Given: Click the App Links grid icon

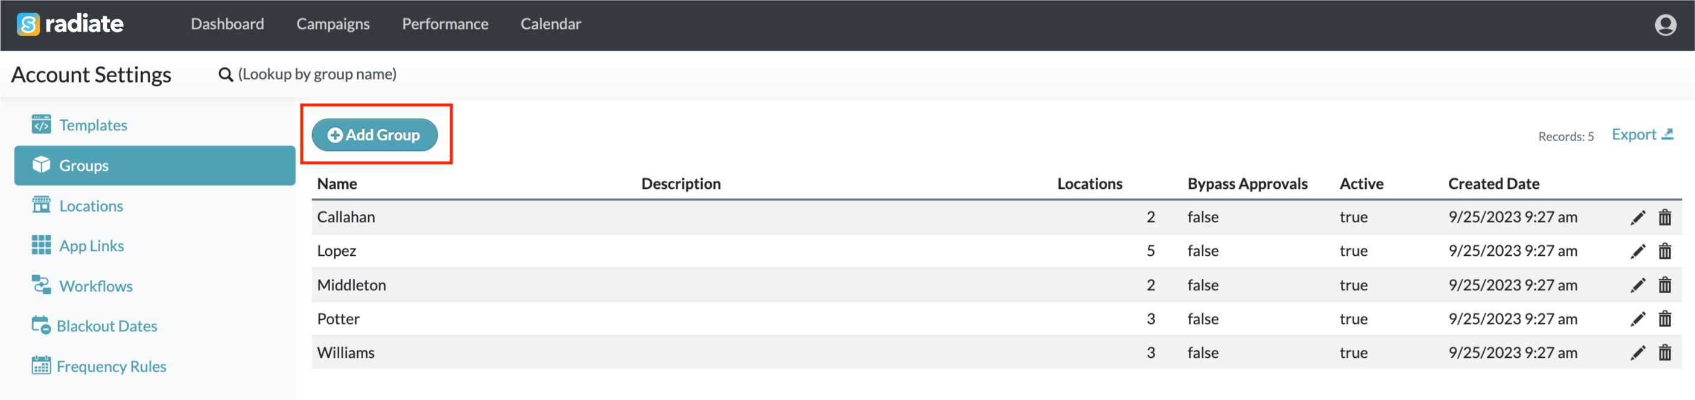Looking at the screenshot, I should coord(42,245).
